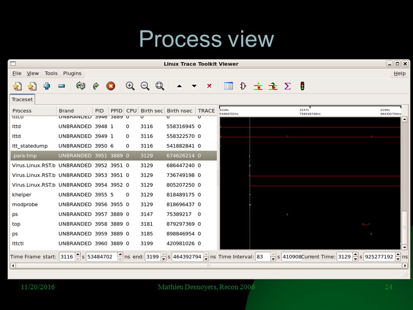Viewport: 413px width, 310px height.
Task: Increment Current Time seconds spinner
Action: pos(356,254)
